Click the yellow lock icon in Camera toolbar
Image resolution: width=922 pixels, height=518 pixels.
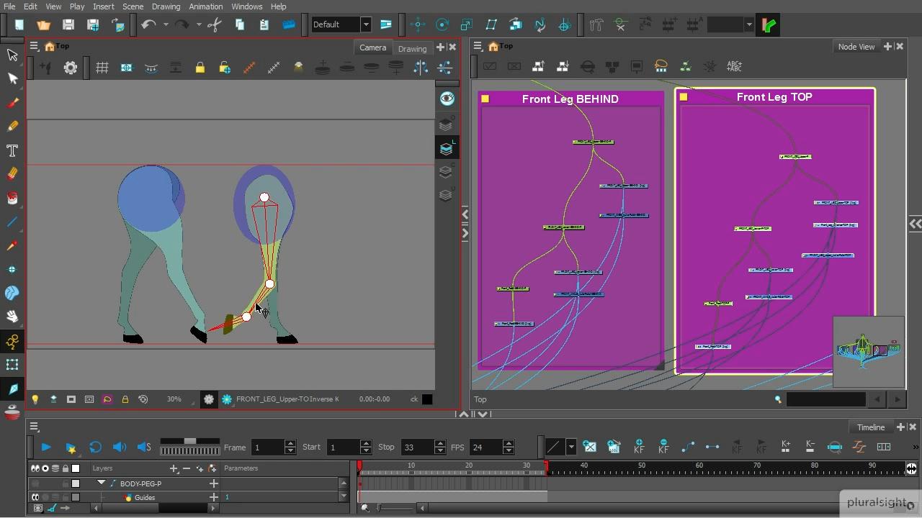point(200,68)
